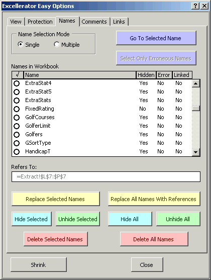
Task: Click Go To Selected Name button
Action: (156, 38)
